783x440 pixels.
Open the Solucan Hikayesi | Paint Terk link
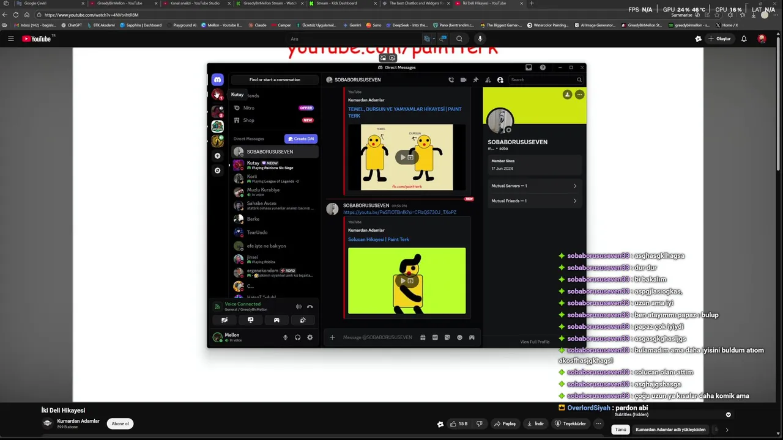379,240
